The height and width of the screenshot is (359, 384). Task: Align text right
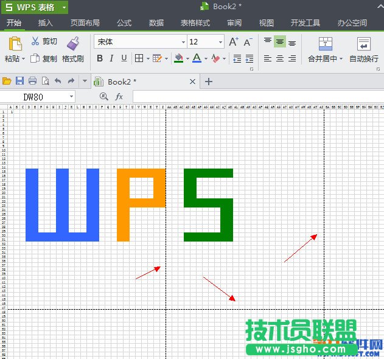click(x=292, y=58)
